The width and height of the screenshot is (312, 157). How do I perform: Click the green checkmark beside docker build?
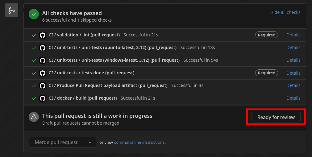pyautogui.click(x=34, y=98)
